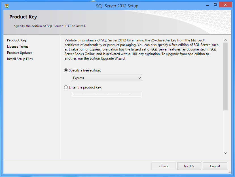The height and width of the screenshot is (177, 235).
Task: Select Install Setup Files in the step list
Action: point(20,59)
